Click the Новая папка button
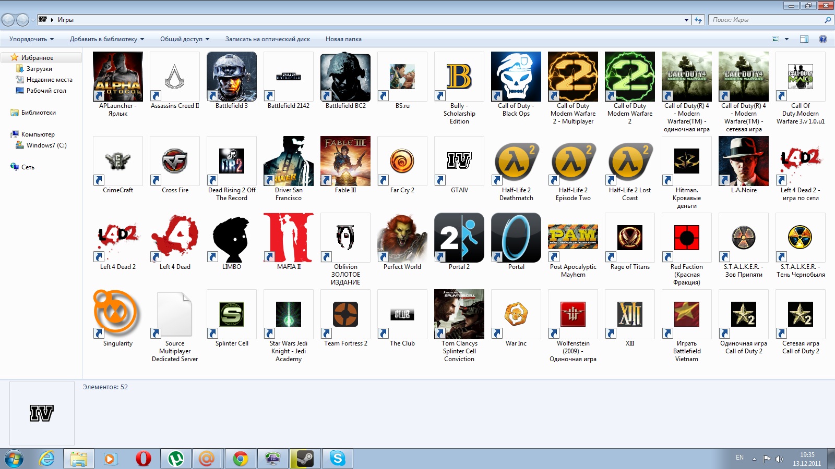This screenshot has height=469, width=835. tap(343, 39)
